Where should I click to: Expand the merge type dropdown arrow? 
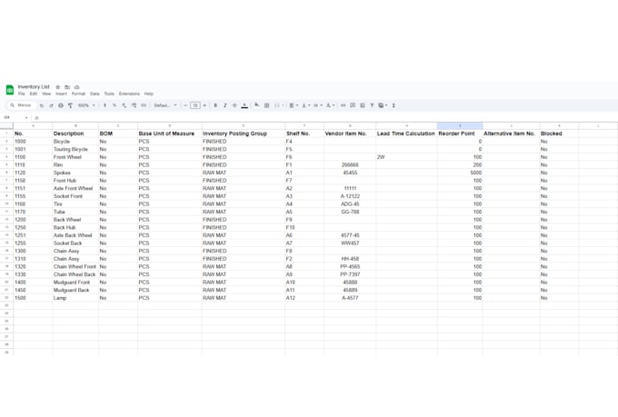(x=283, y=105)
